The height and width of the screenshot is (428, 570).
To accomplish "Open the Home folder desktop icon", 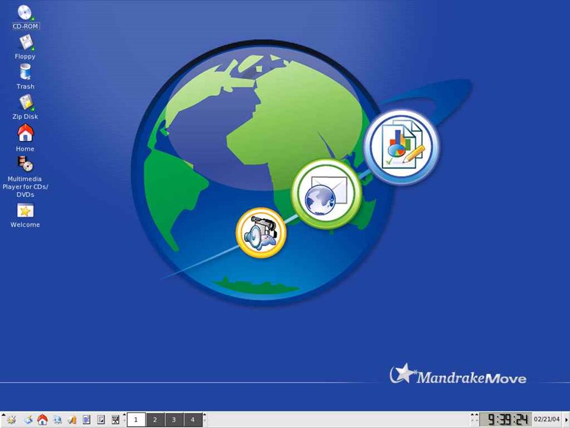I will click(26, 133).
